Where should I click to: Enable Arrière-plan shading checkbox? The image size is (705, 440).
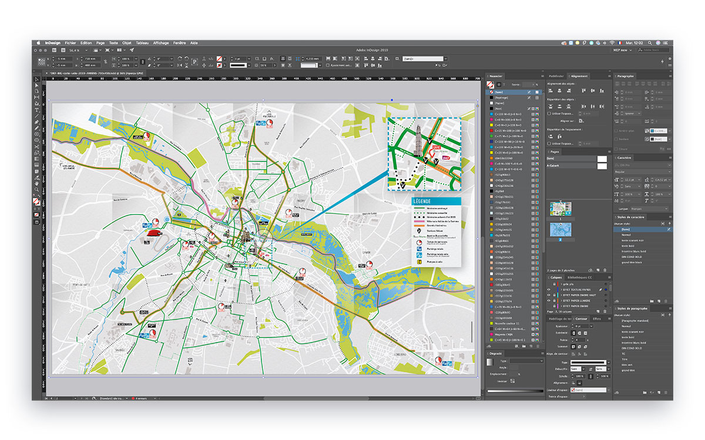click(x=616, y=131)
